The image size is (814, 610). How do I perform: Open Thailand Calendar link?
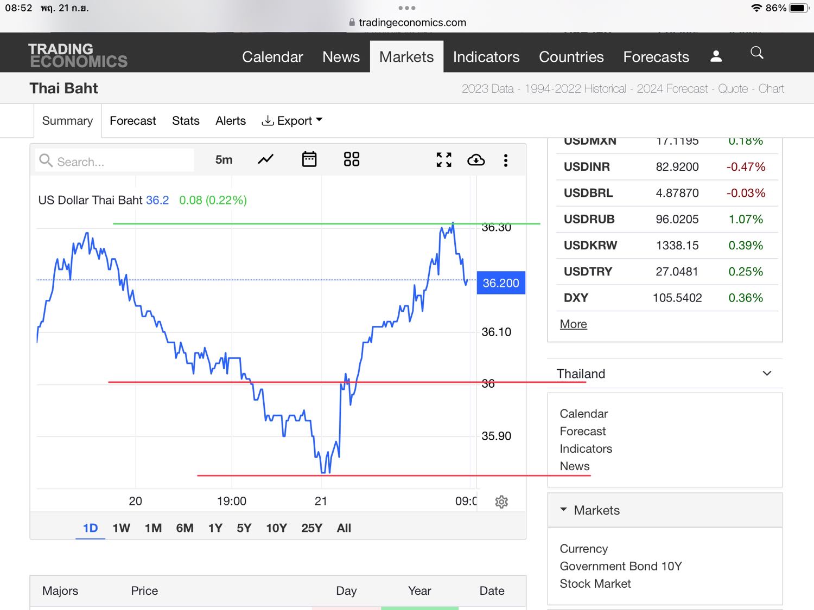584,414
